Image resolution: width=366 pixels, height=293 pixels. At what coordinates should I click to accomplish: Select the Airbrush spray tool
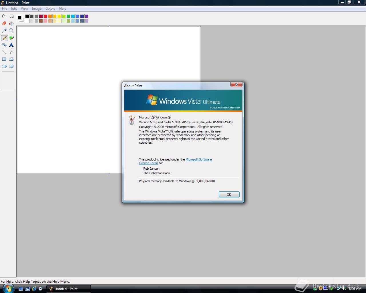(x=4, y=45)
